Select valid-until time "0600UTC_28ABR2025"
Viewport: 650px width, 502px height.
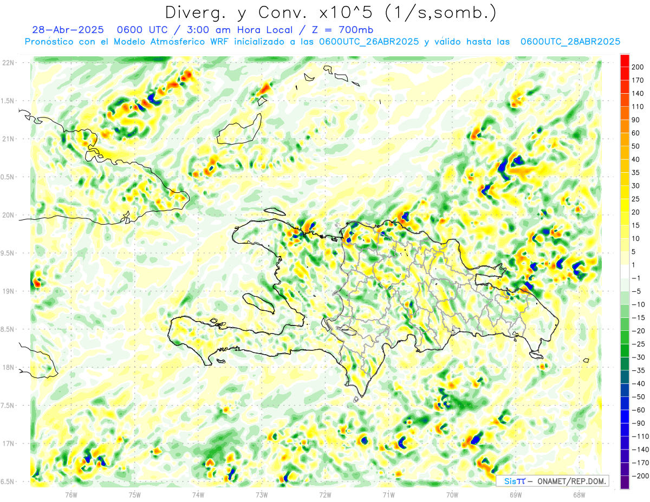[570, 42]
